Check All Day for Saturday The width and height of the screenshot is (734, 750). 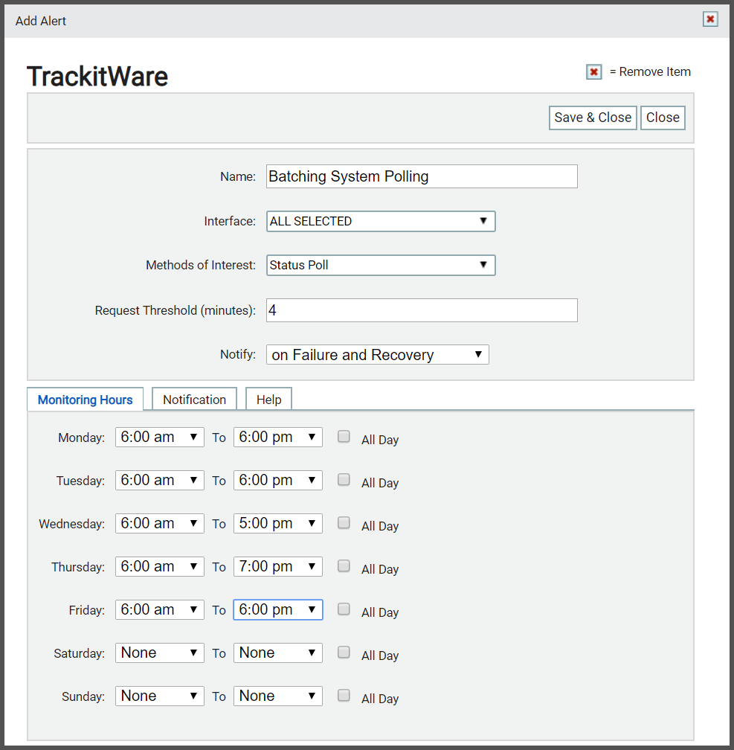tap(344, 652)
